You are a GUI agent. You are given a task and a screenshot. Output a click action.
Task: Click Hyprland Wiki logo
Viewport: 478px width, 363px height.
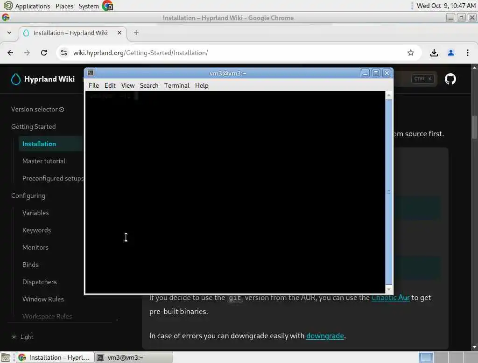pyautogui.click(x=43, y=79)
